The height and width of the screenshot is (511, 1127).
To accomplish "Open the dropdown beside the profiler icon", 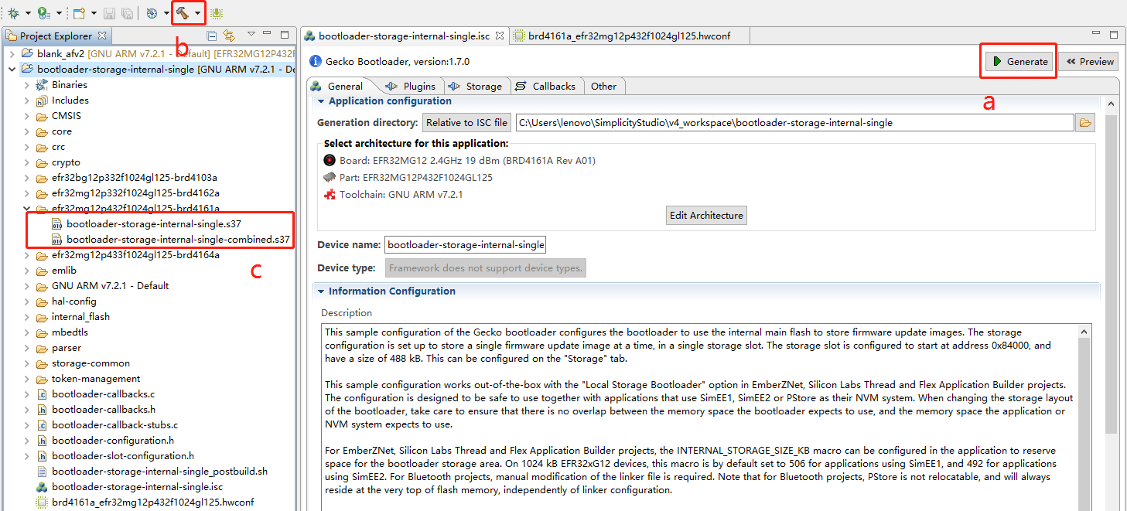I will point(166,13).
